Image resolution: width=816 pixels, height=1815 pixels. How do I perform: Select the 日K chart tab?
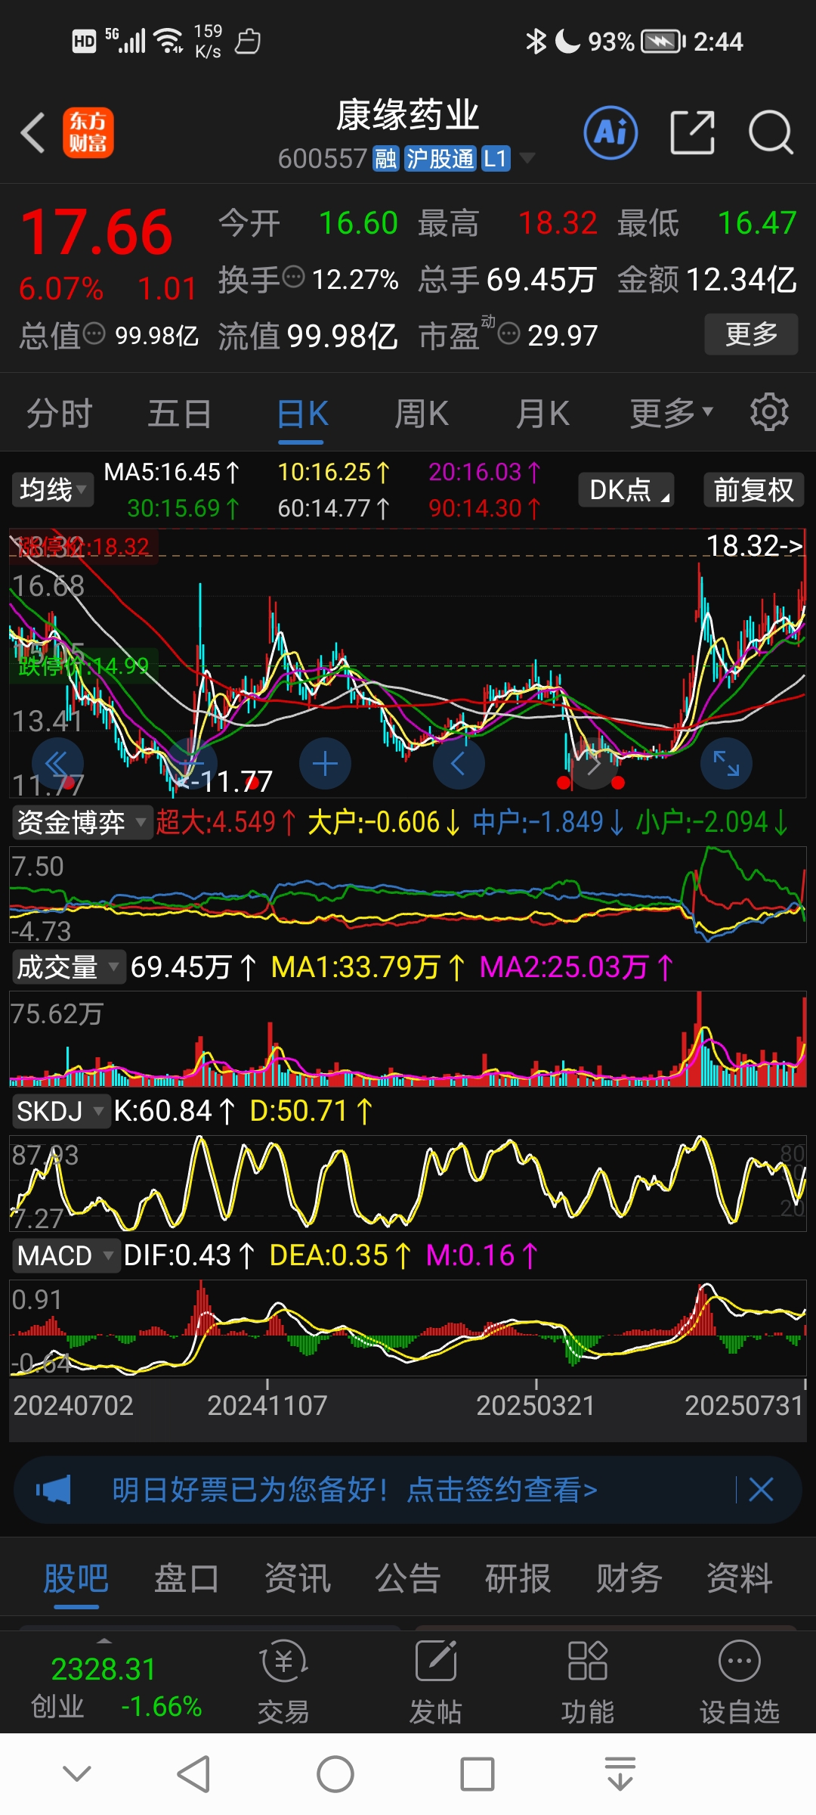pos(301,413)
